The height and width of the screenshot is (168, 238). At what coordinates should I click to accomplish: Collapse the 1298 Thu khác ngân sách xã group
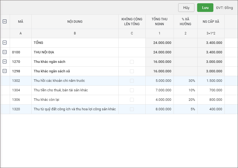5,71
